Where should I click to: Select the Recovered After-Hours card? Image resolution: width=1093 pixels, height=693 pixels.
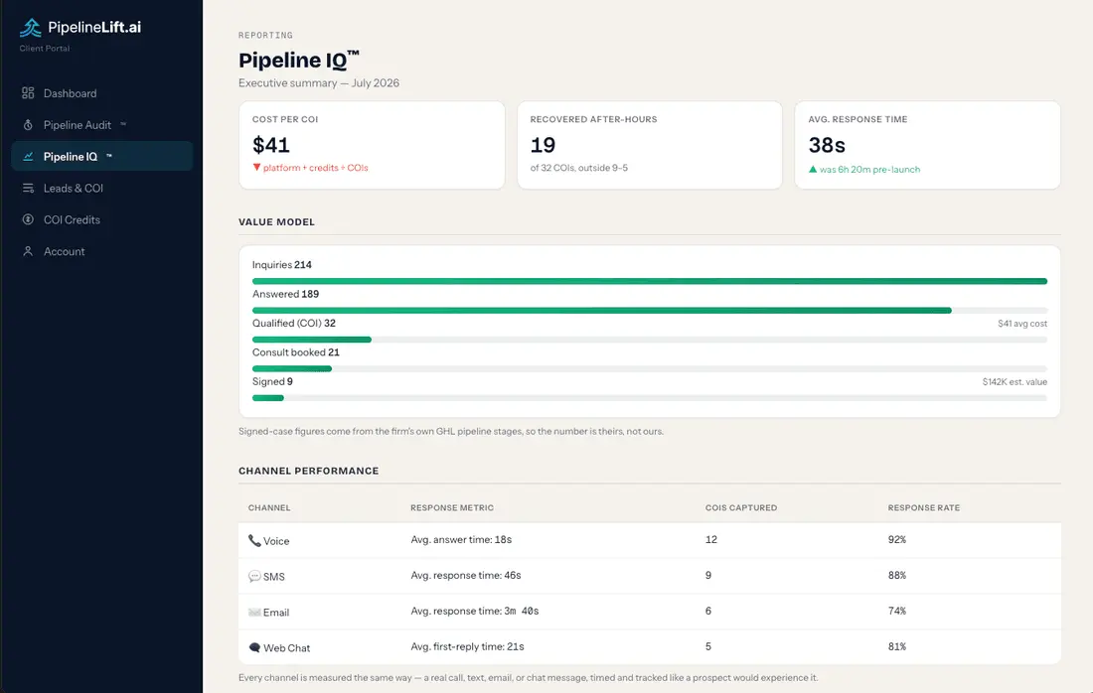click(650, 145)
